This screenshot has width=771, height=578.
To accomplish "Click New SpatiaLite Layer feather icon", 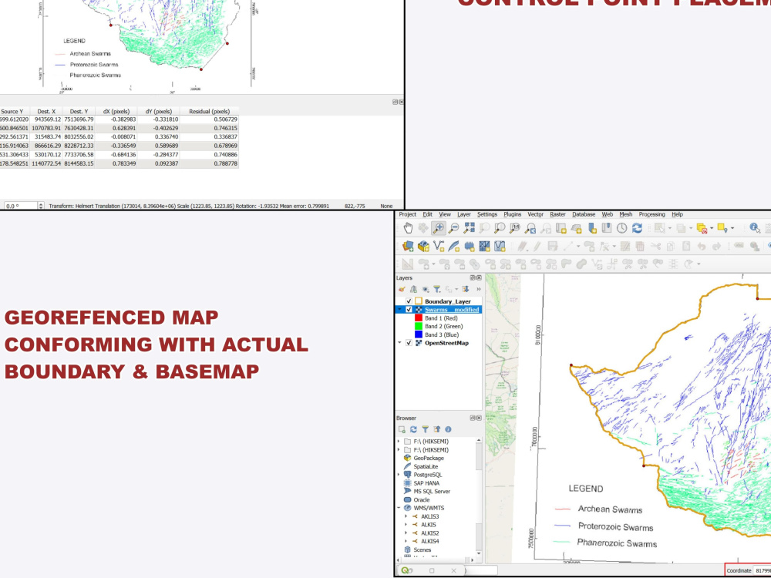I will click(454, 247).
